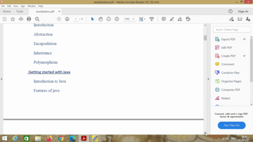The image size is (253, 142).
Task: Open the Windows Start button
Action: (x=4, y=138)
